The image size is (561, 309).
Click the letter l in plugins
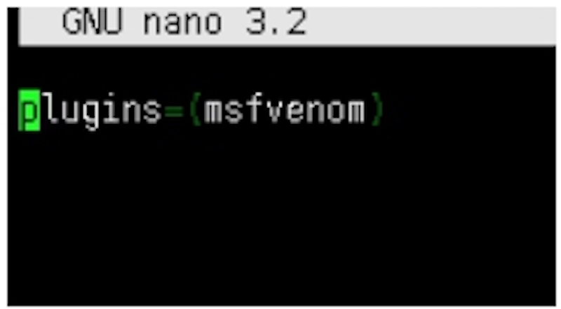(50, 108)
